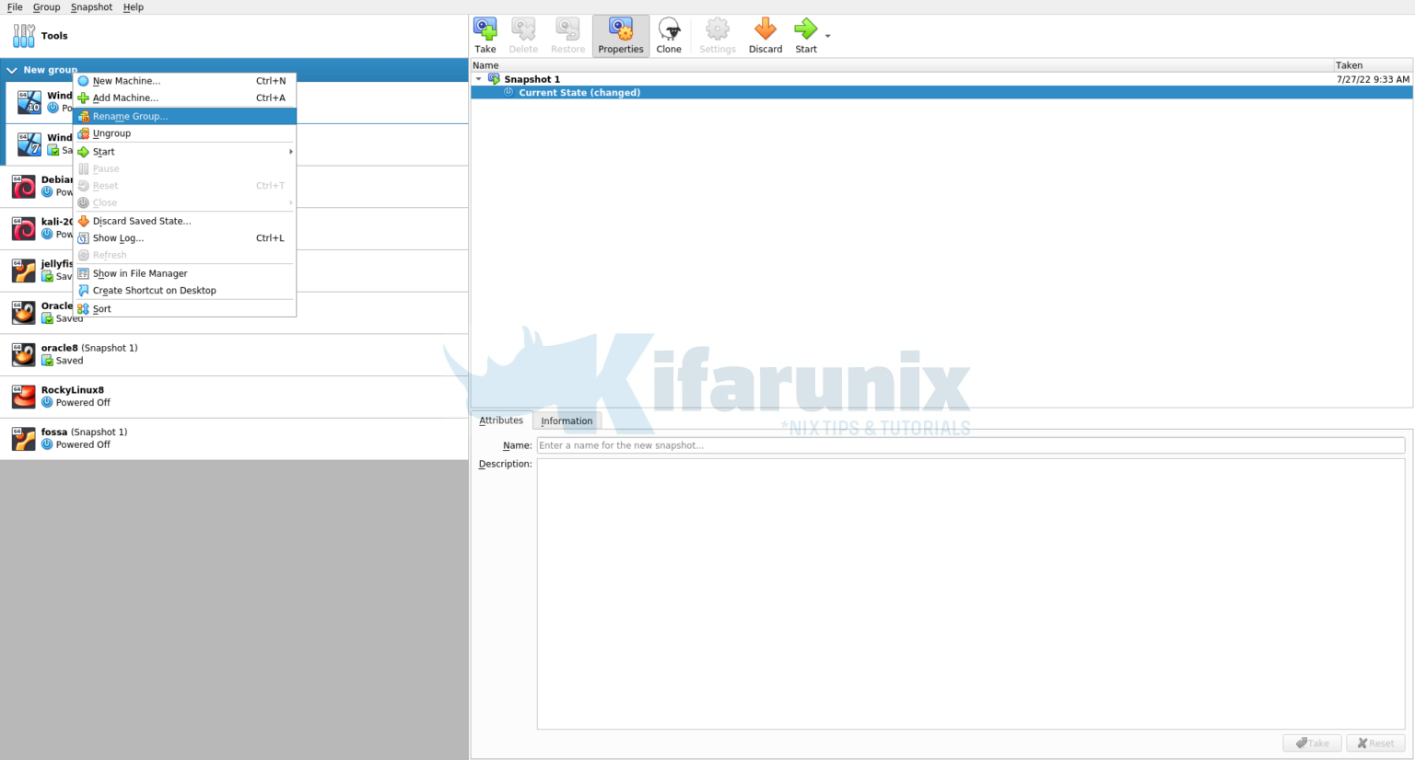Collapse the New group chevron
The width and height of the screenshot is (1415, 760).
[12, 70]
